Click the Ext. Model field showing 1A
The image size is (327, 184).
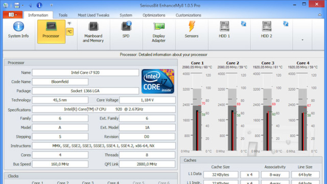point(147,127)
